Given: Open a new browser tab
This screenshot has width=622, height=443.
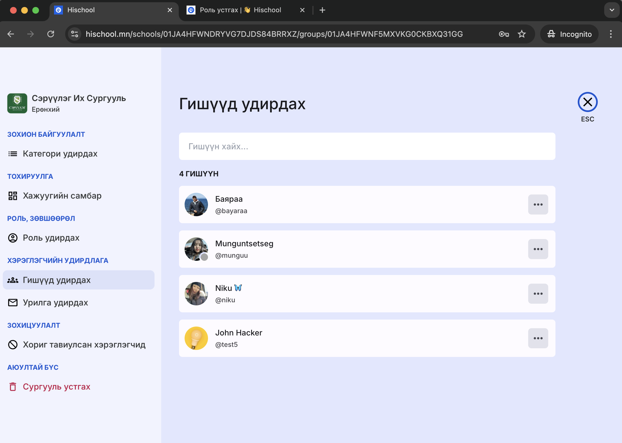Looking at the screenshot, I should point(322,10).
